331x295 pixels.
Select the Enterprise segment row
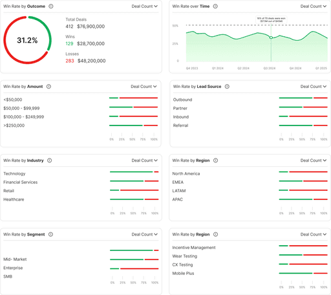[x=81, y=268]
